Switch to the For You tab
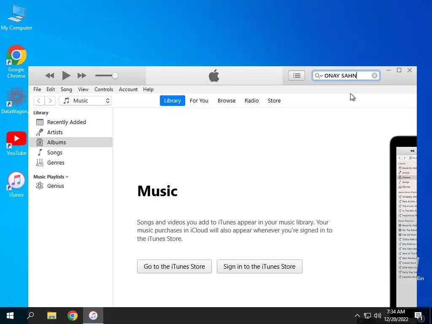The height and width of the screenshot is (324, 432). 199,100
